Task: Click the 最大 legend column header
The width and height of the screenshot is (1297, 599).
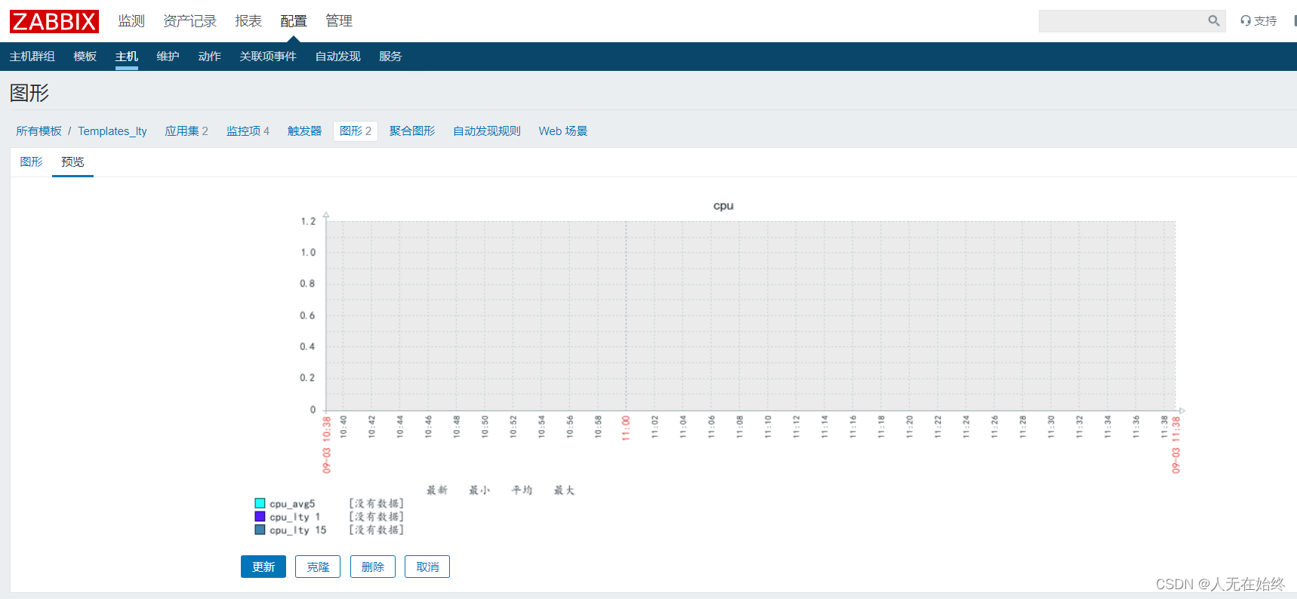Action: [564, 490]
